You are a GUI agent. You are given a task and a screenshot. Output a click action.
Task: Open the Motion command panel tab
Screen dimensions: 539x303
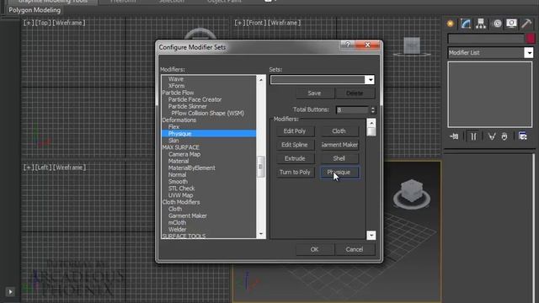tap(497, 24)
